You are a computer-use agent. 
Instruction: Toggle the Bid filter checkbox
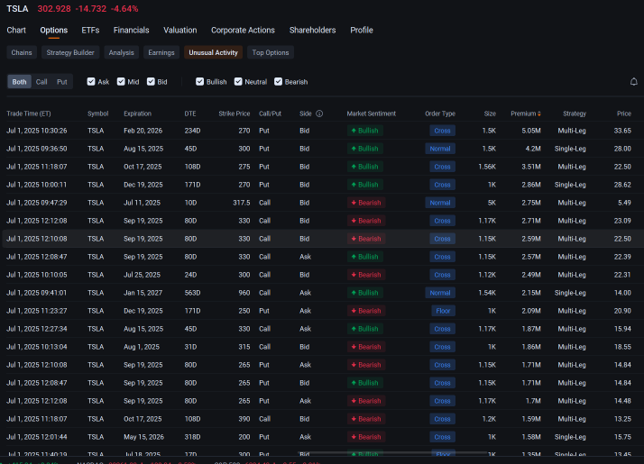click(x=151, y=82)
